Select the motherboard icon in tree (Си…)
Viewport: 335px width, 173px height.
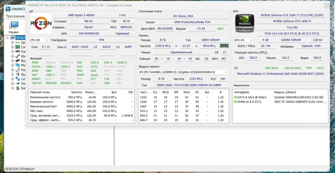(18, 47)
